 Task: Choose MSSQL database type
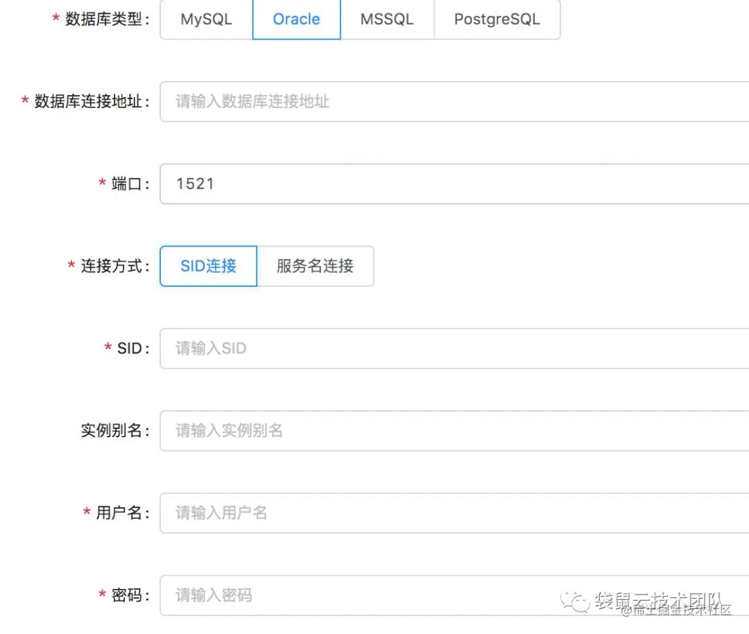coord(387,19)
